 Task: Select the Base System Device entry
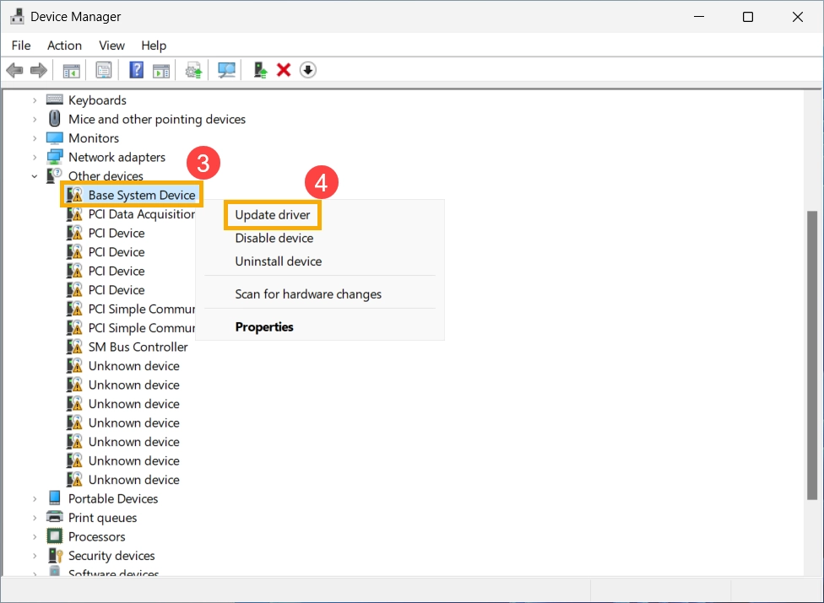pyautogui.click(x=142, y=195)
